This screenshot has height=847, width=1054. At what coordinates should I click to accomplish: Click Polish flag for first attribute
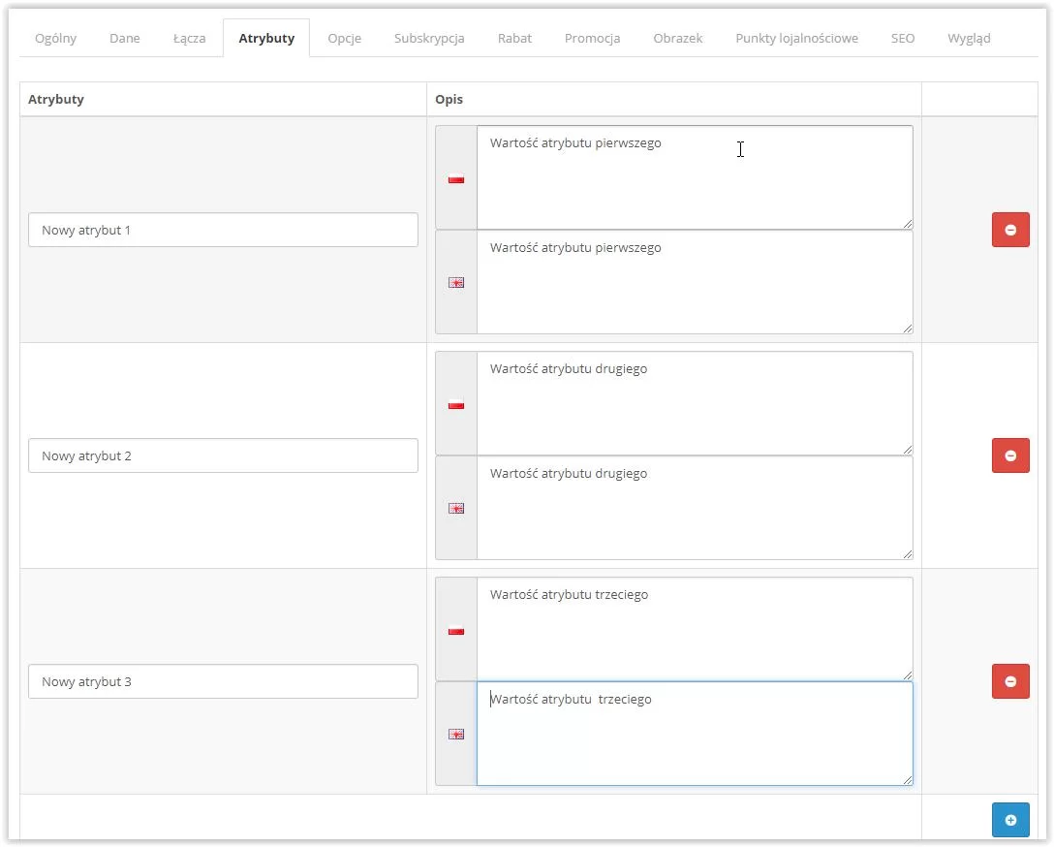[x=456, y=178]
